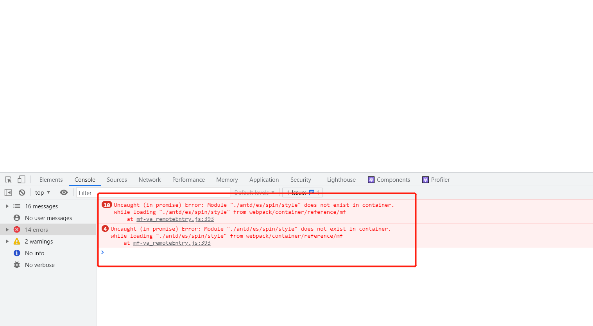
Task: Open the Performance tab
Action: click(188, 180)
